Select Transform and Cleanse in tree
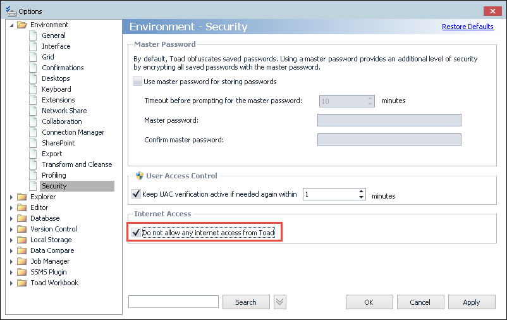Screen dimensions: 507x320 76,164
